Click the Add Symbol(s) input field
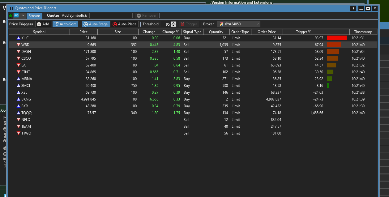 [111, 15]
